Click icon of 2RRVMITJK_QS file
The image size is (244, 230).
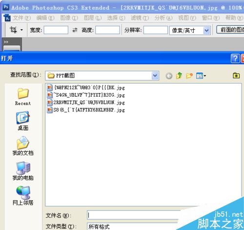click(50, 103)
